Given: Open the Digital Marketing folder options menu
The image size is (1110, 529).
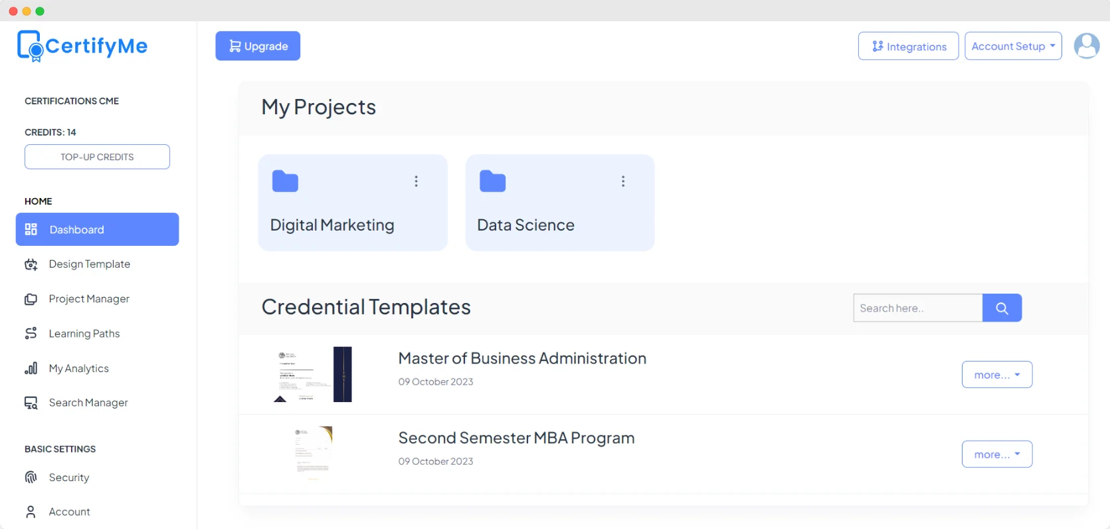Looking at the screenshot, I should coord(416,181).
